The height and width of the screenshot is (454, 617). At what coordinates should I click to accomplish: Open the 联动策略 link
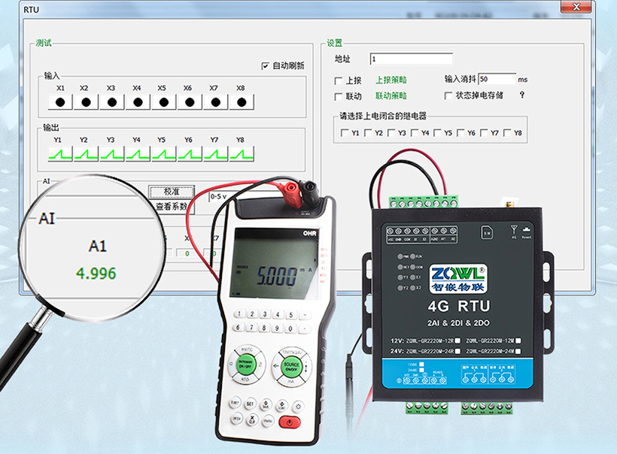391,96
